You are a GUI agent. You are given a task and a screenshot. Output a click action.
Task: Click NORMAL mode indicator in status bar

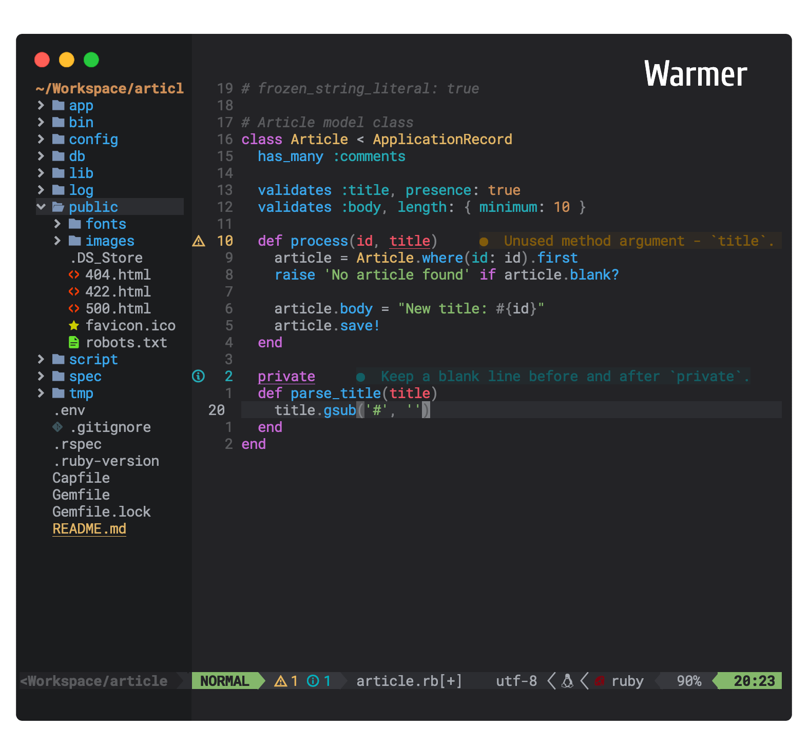tap(225, 681)
